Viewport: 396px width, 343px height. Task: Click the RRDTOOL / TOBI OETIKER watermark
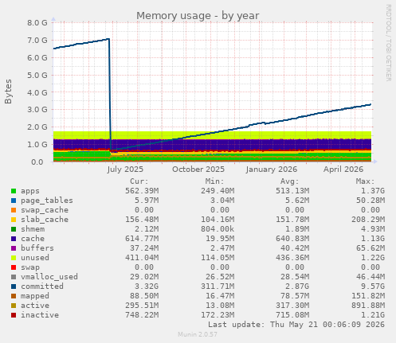pyautogui.click(x=388, y=43)
